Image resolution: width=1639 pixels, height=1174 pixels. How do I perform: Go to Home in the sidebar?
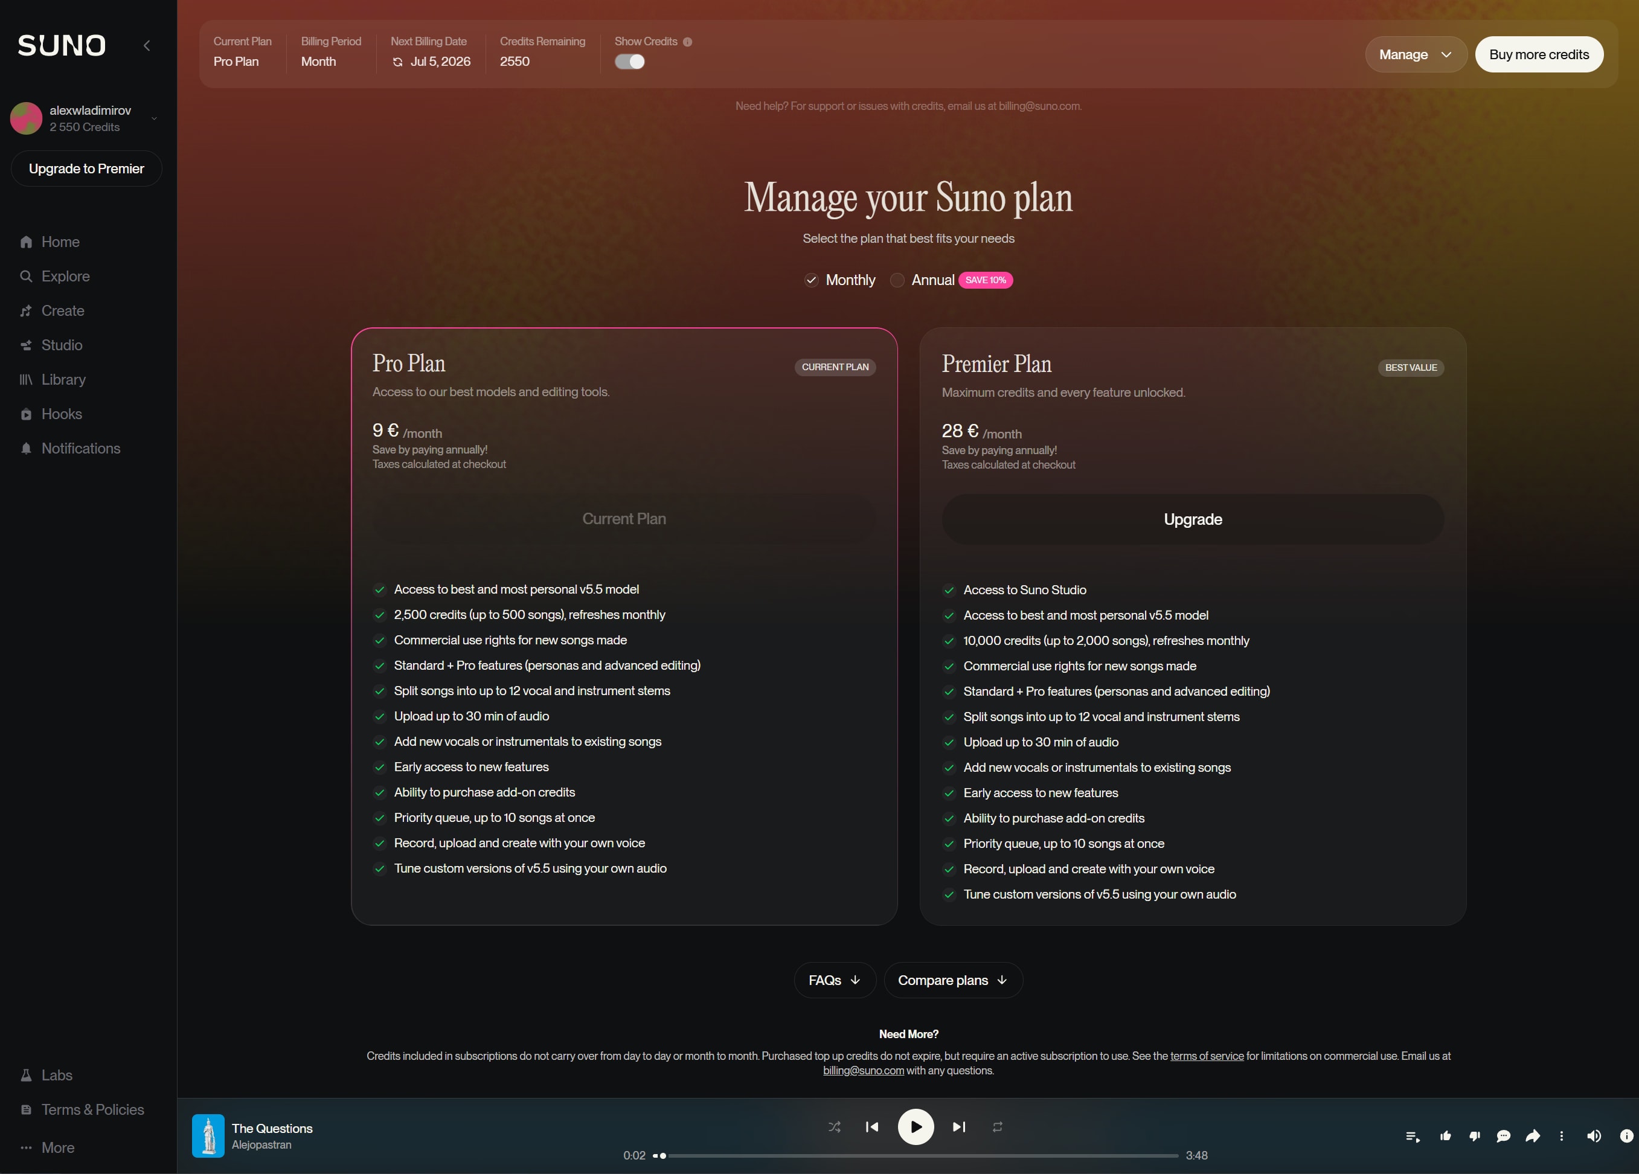point(50,242)
